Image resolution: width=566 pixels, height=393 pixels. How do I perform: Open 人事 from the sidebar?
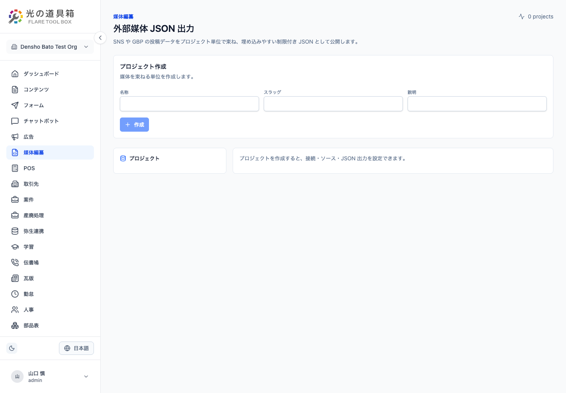50,310
